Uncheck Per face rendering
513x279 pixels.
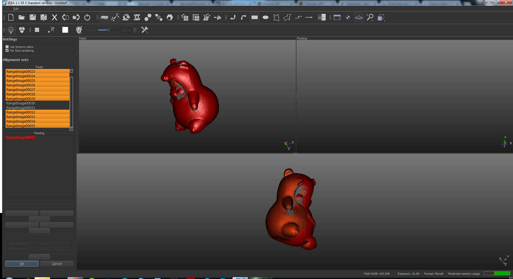[7, 51]
